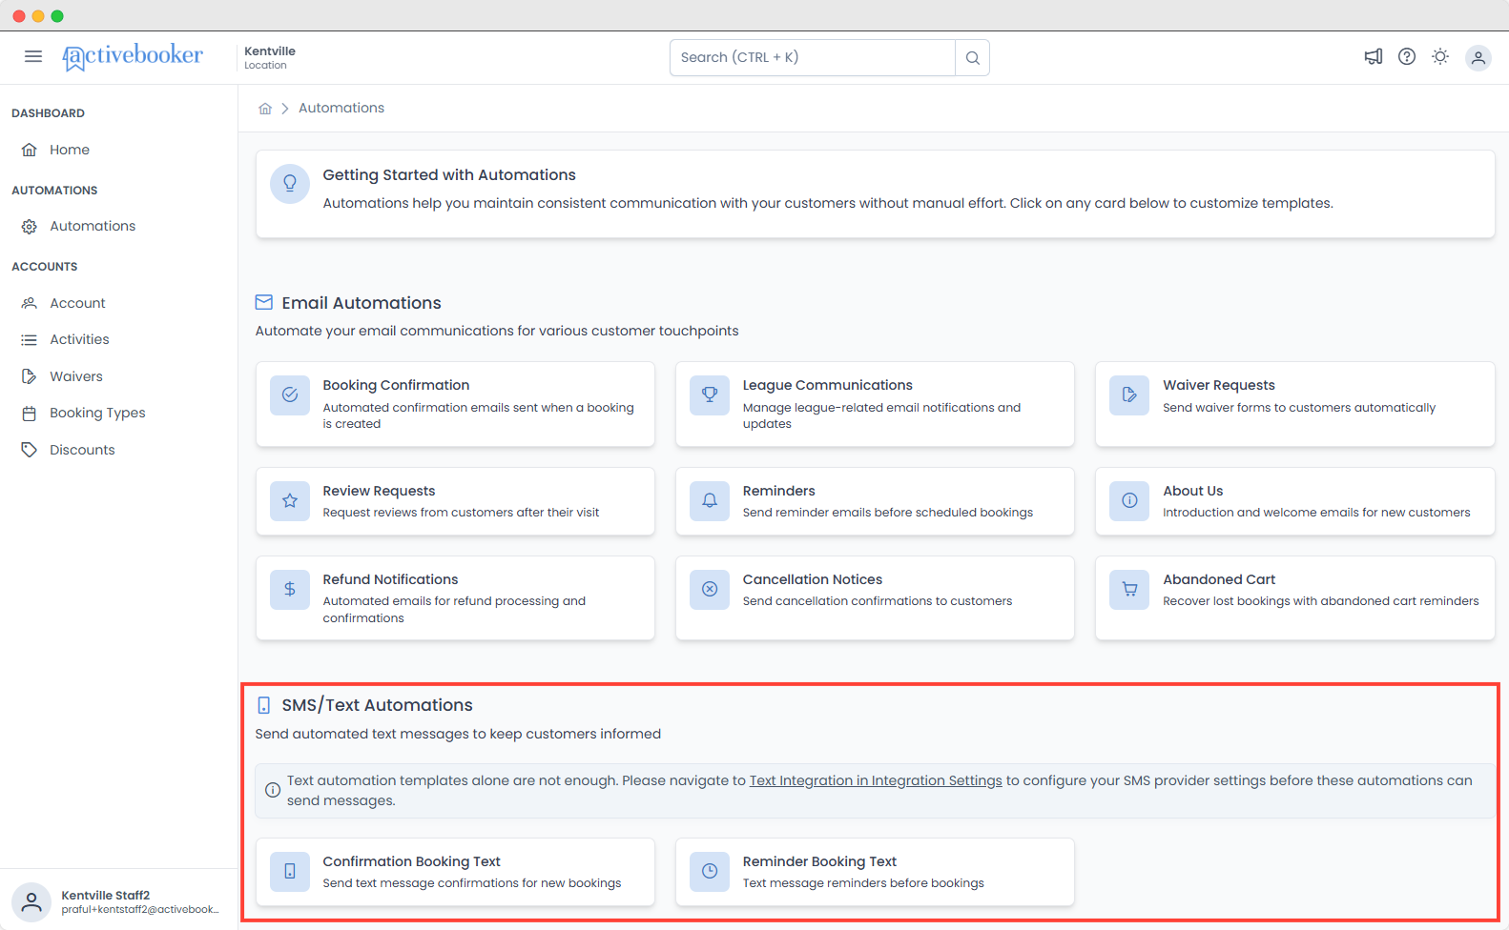Click the Review Requests star icon

click(290, 500)
